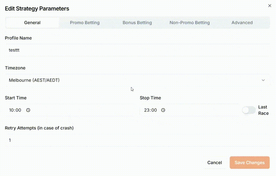
Task: Click the X to dismiss the dialog
Action: coord(270,5)
